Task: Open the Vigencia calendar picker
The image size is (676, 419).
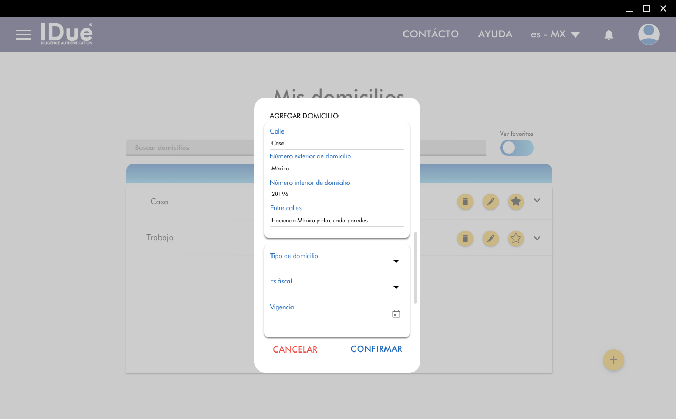Action: [396, 314]
